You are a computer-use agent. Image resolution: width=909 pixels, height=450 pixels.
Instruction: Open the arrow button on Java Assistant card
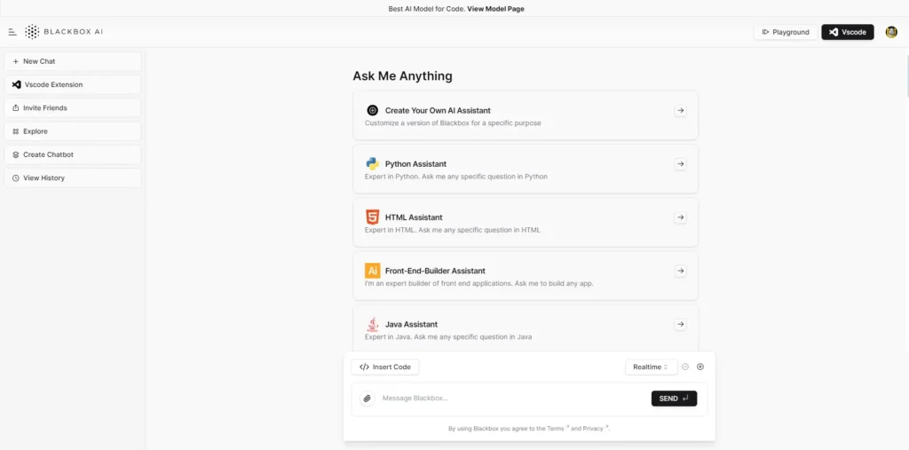coord(681,324)
